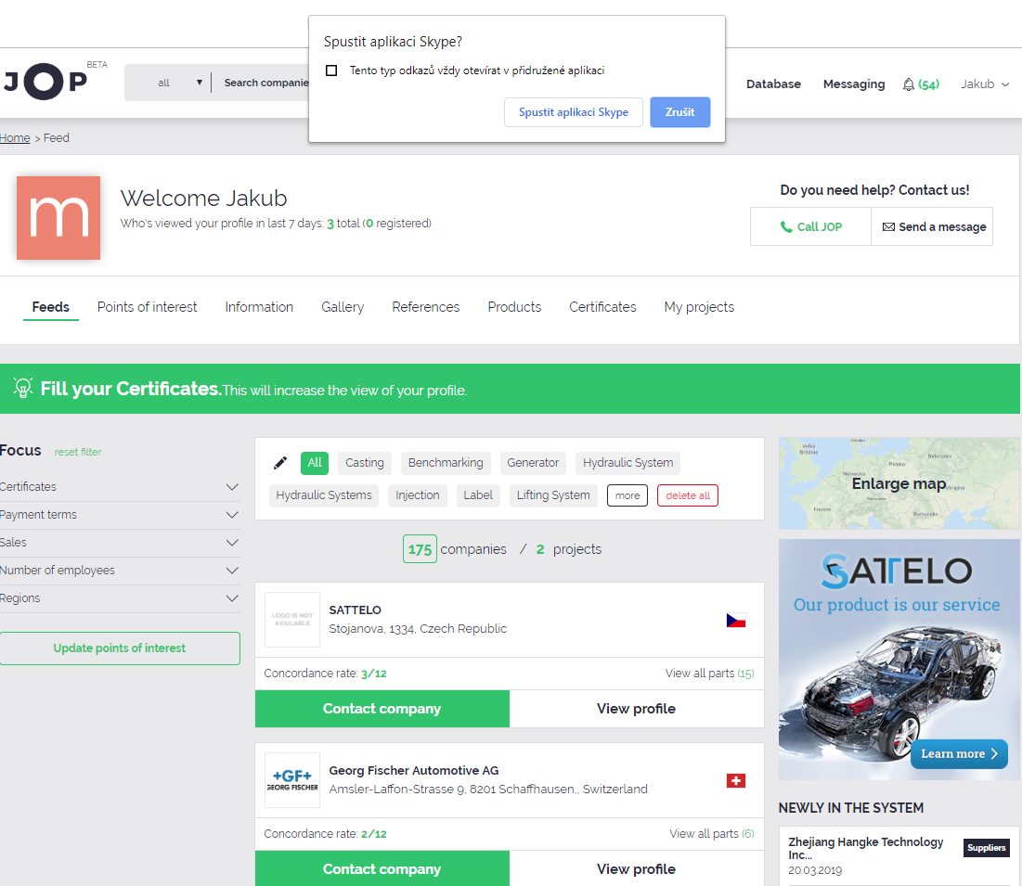Select the Benchmarking tag
The height and width of the screenshot is (886, 1022).
446,463
